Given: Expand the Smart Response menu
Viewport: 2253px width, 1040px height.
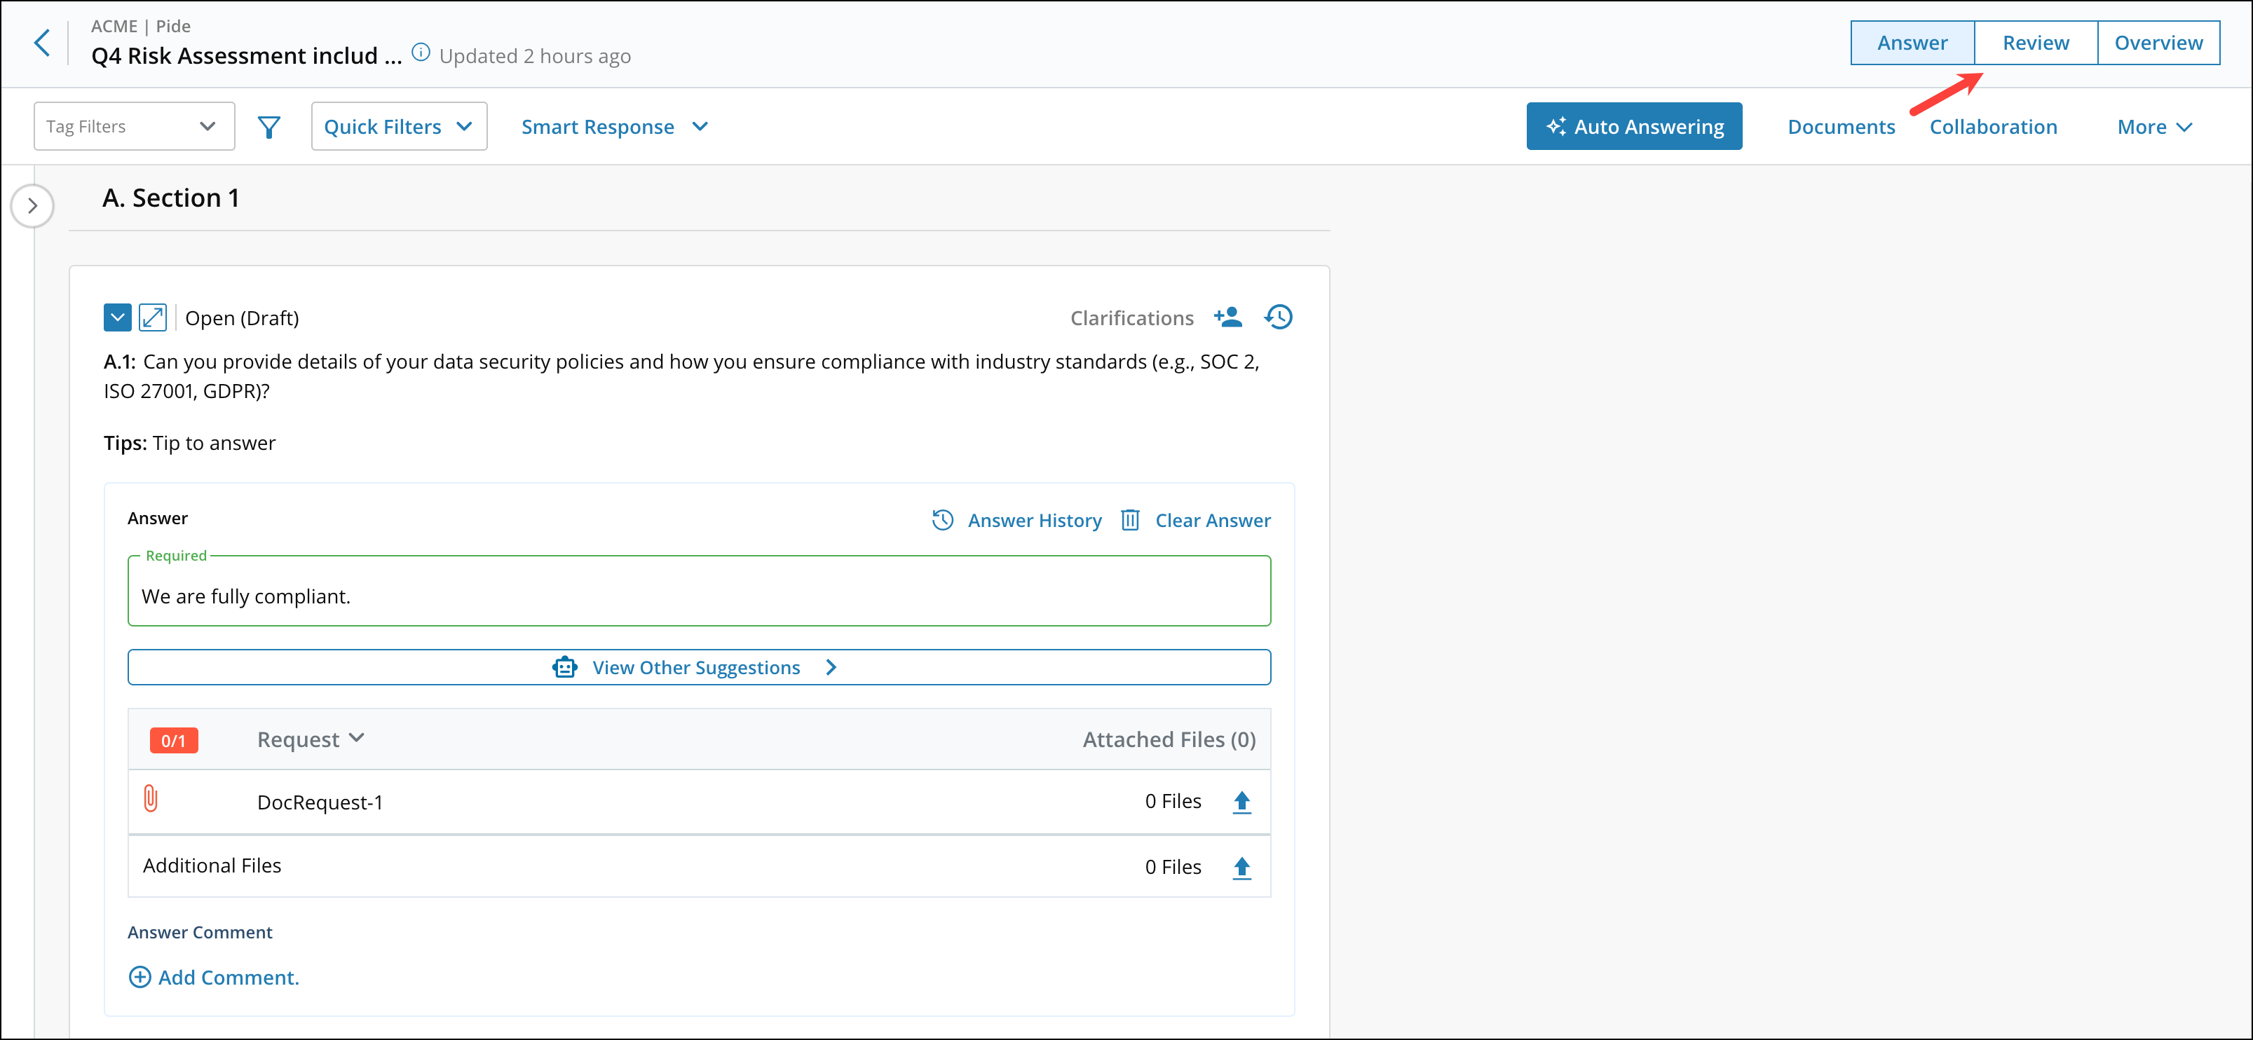Looking at the screenshot, I should [614, 127].
